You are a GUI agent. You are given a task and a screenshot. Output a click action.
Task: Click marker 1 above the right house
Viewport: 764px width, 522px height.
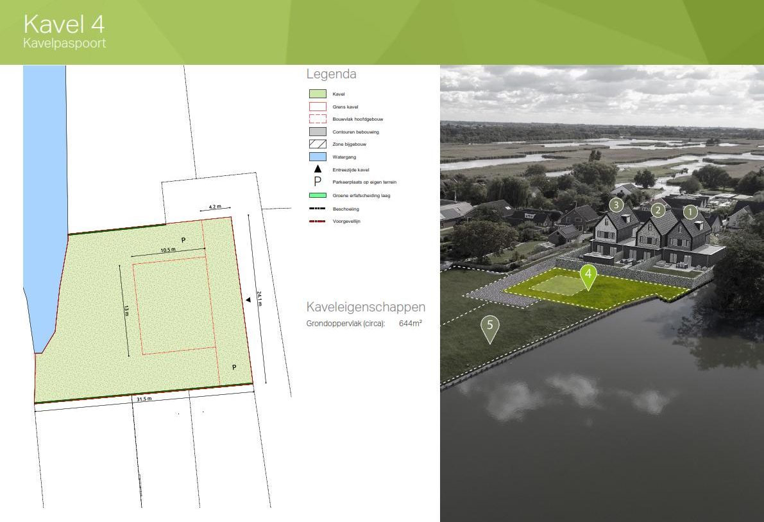(x=690, y=211)
